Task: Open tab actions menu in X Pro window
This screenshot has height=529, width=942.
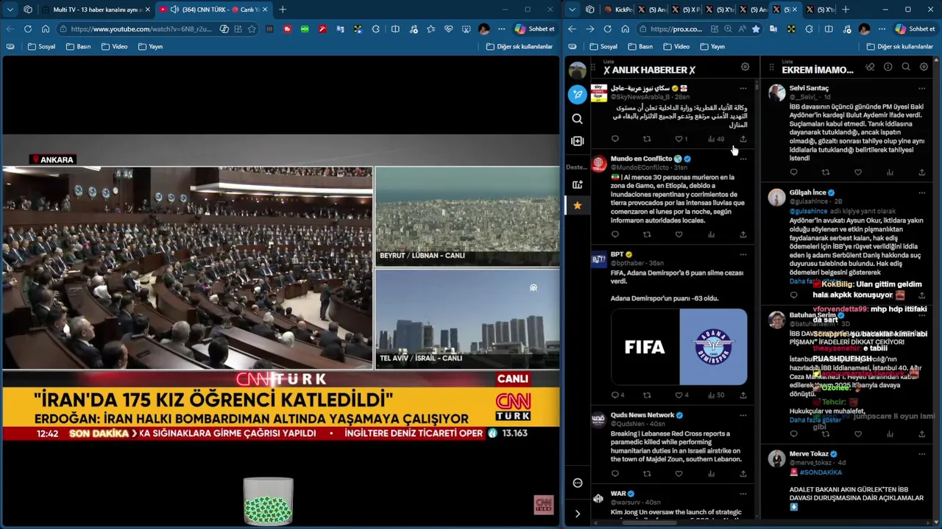Action: point(572,10)
